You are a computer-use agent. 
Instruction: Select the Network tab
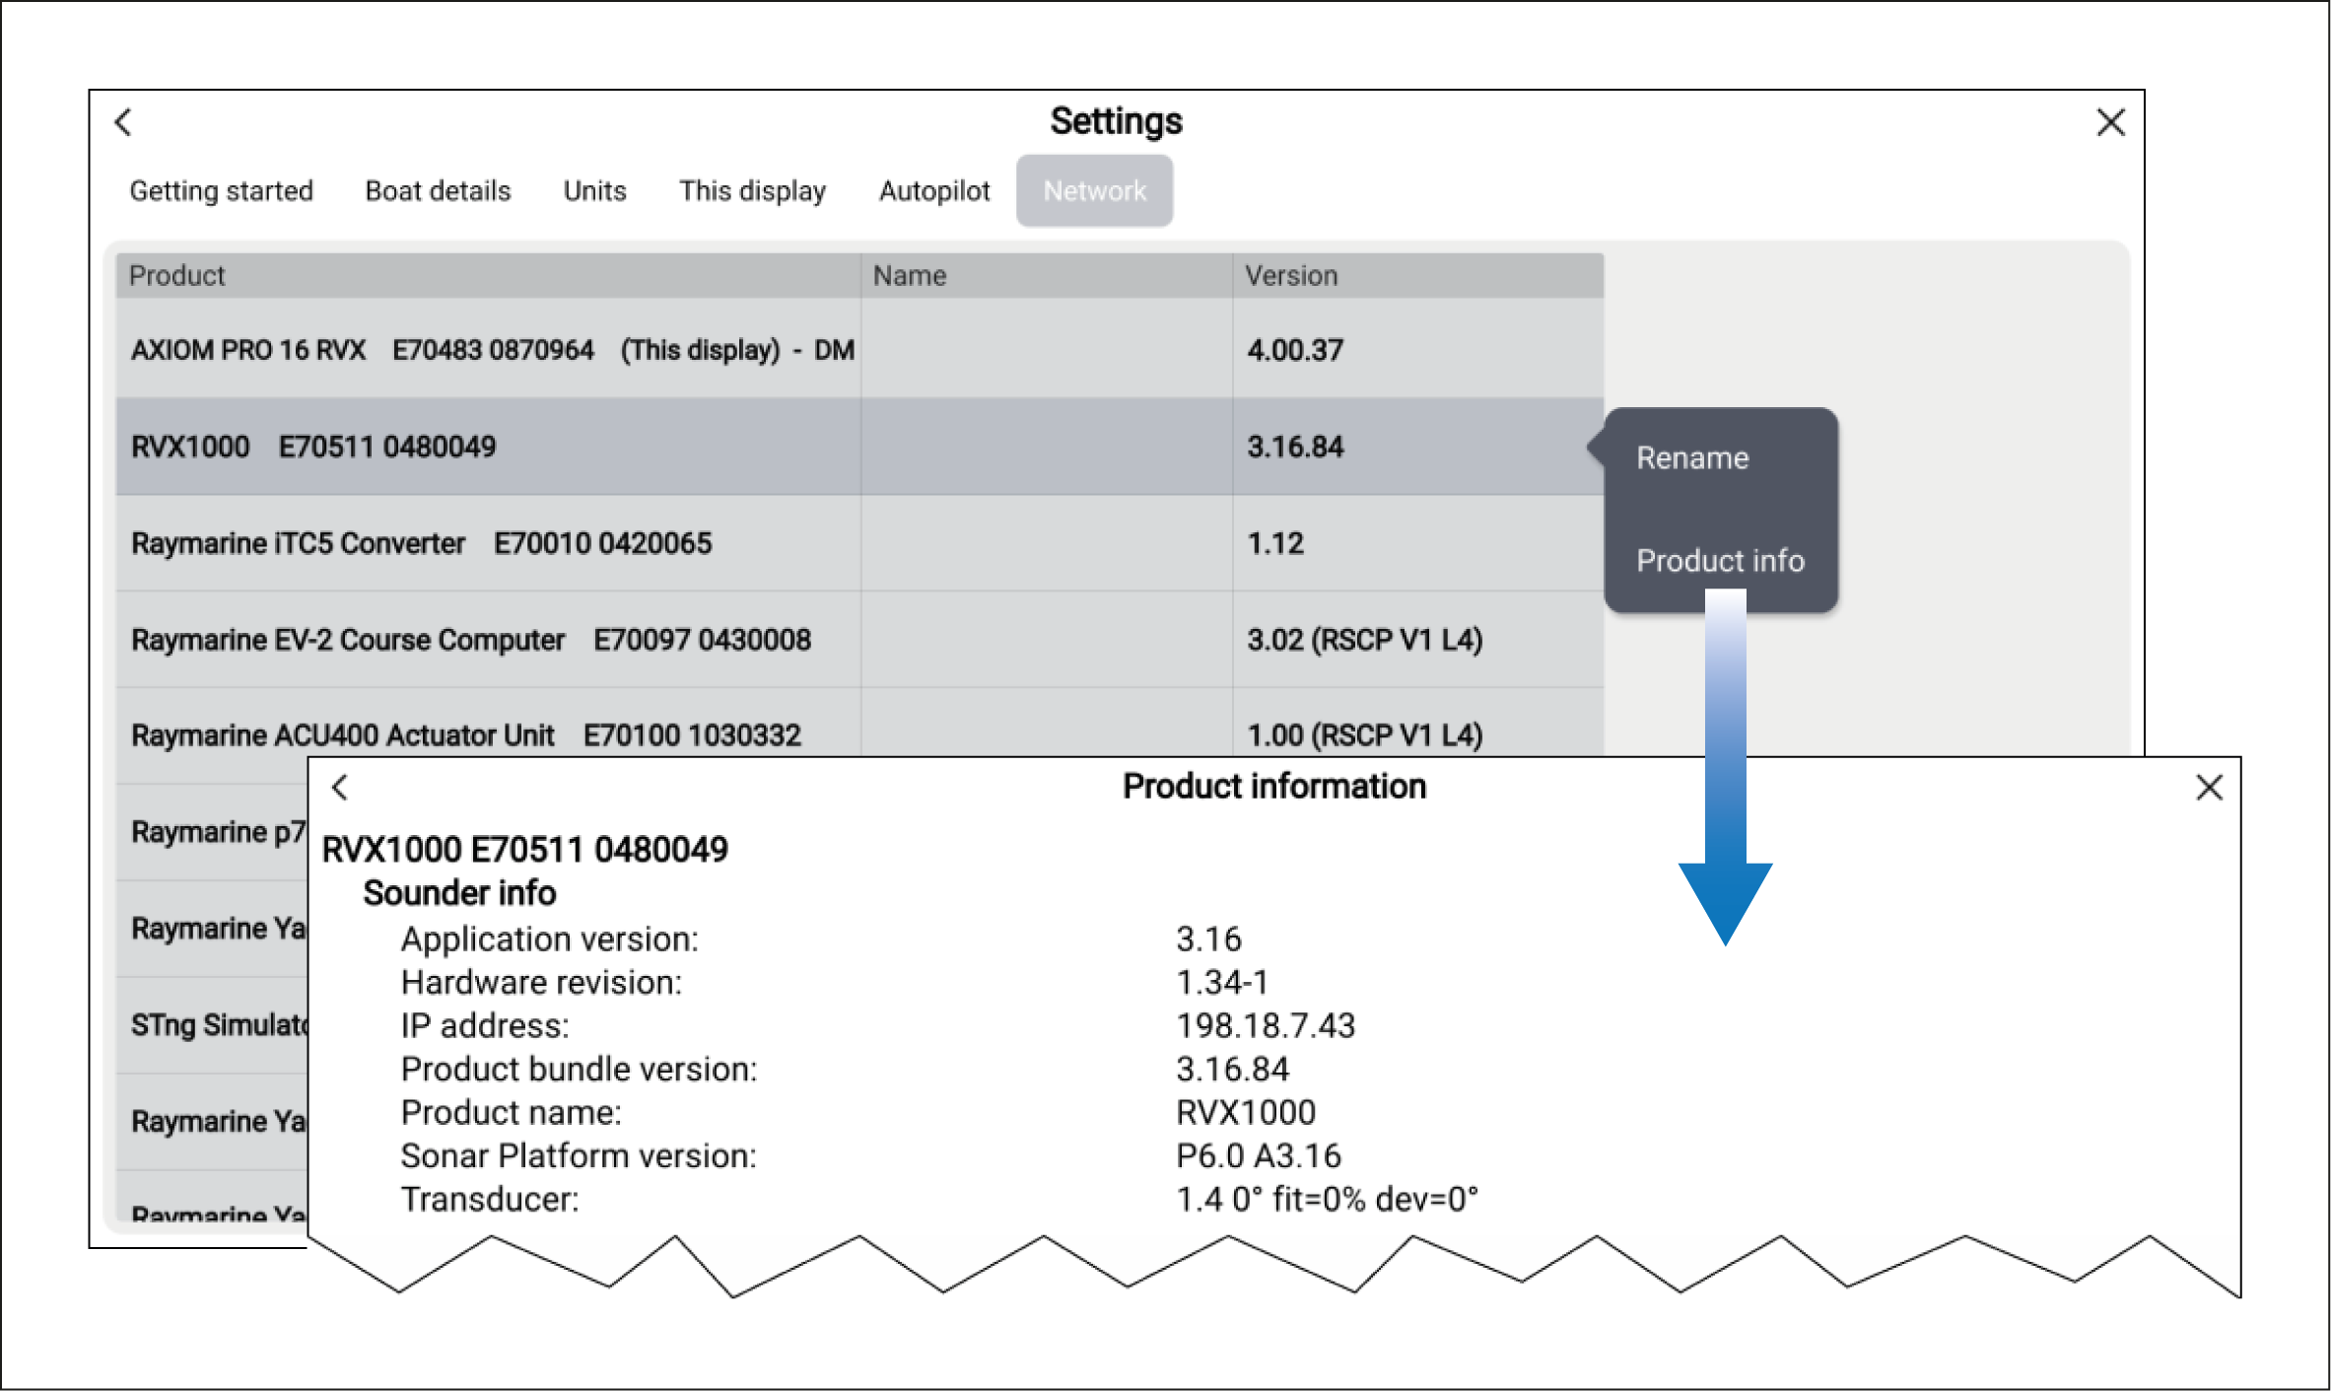(x=1094, y=191)
